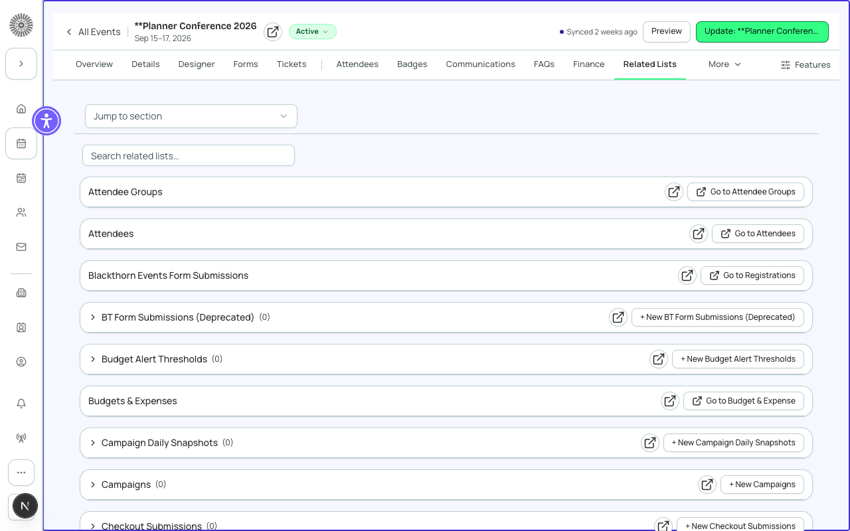Click New Campaigns button

pos(762,485)
